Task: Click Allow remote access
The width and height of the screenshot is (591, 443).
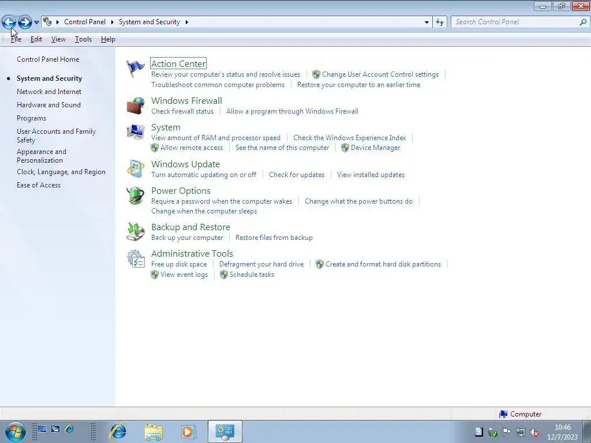Action: (x=192, y=148)
